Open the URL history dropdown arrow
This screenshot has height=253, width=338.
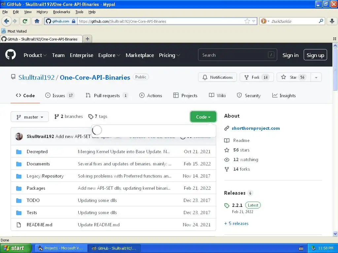click(x=254, y=21)
